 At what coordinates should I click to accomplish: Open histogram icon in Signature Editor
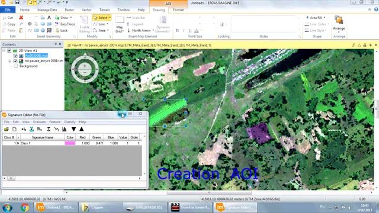(x=65, y=129)
